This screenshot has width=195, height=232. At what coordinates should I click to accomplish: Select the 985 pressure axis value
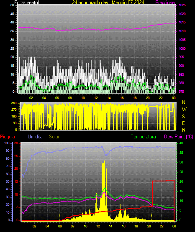pyautogui.click(x=181, y=74)
